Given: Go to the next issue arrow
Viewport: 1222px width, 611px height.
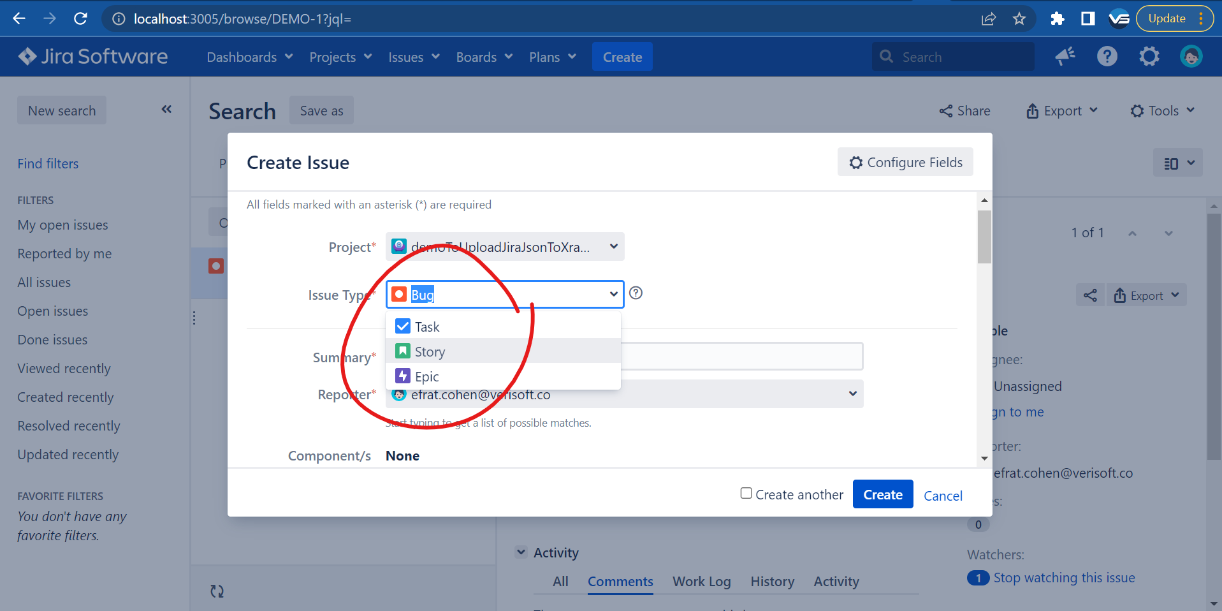Looking at the screenshot, I should click(x=1168, y=233).
